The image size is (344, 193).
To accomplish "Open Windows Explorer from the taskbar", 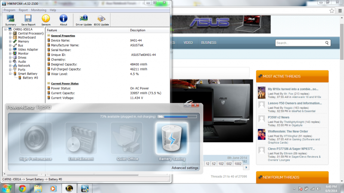I will [38, 188].
